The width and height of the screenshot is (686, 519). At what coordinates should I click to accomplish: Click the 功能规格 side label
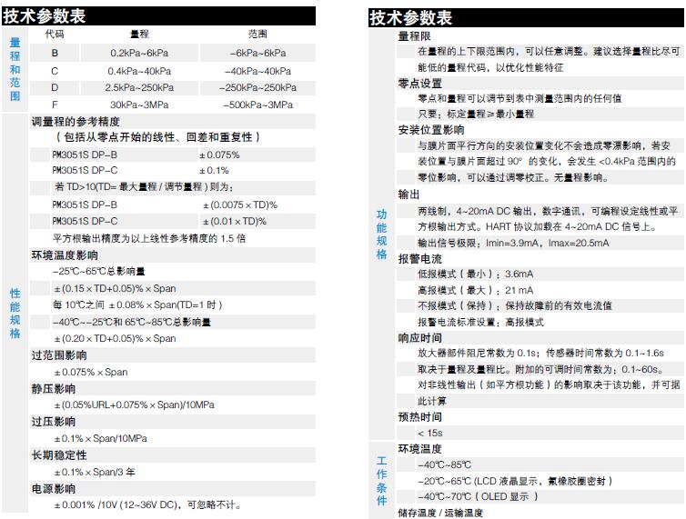tap(381, 235)
